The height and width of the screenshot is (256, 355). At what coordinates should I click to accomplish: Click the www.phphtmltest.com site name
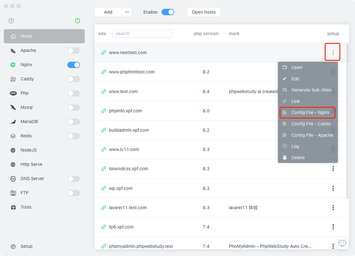(x=132, y=72)
